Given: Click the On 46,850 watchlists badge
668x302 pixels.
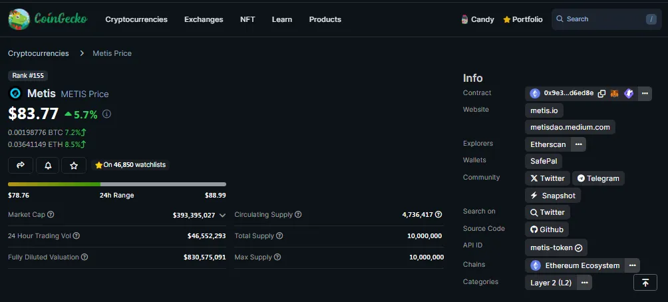Looking at the screenshot, I should (x=130, y=165).
